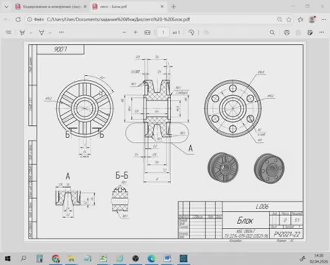This screenshot has width=330, height=265.
Task: Zoom in on the PDF with plus
Action: [136, 32]
